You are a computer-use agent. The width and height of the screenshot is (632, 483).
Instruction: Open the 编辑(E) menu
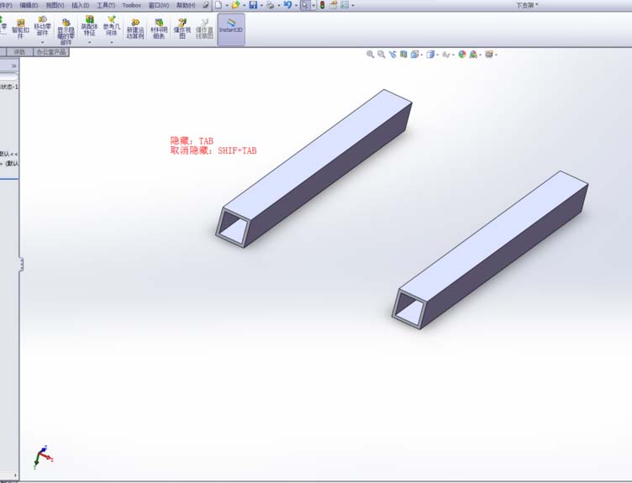(29, 5)
